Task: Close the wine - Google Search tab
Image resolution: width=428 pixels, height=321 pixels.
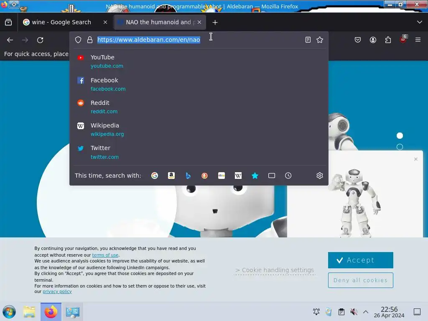Action: (105, 23)
